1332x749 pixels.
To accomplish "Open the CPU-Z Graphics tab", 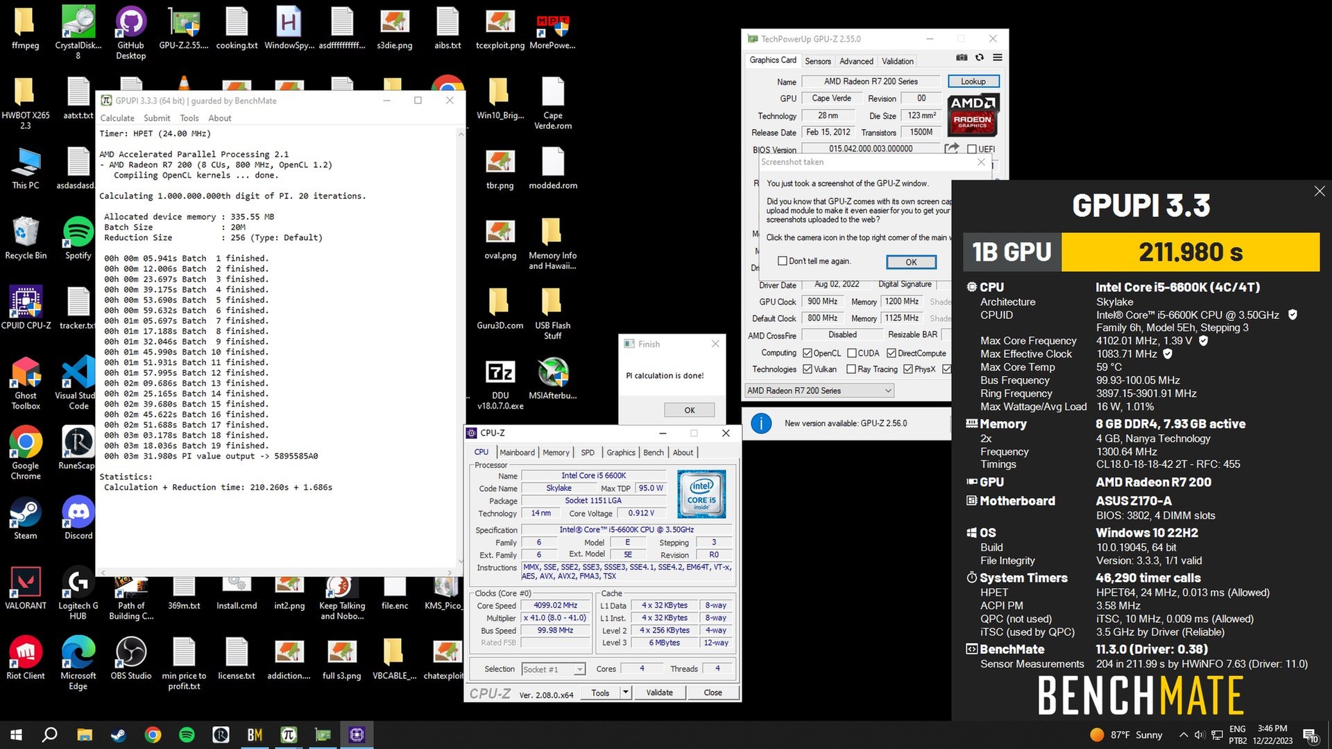I will [x=621, y=452].
